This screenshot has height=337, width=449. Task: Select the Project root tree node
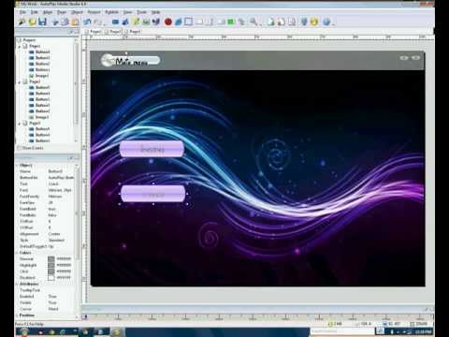click(x=29, y=40)
